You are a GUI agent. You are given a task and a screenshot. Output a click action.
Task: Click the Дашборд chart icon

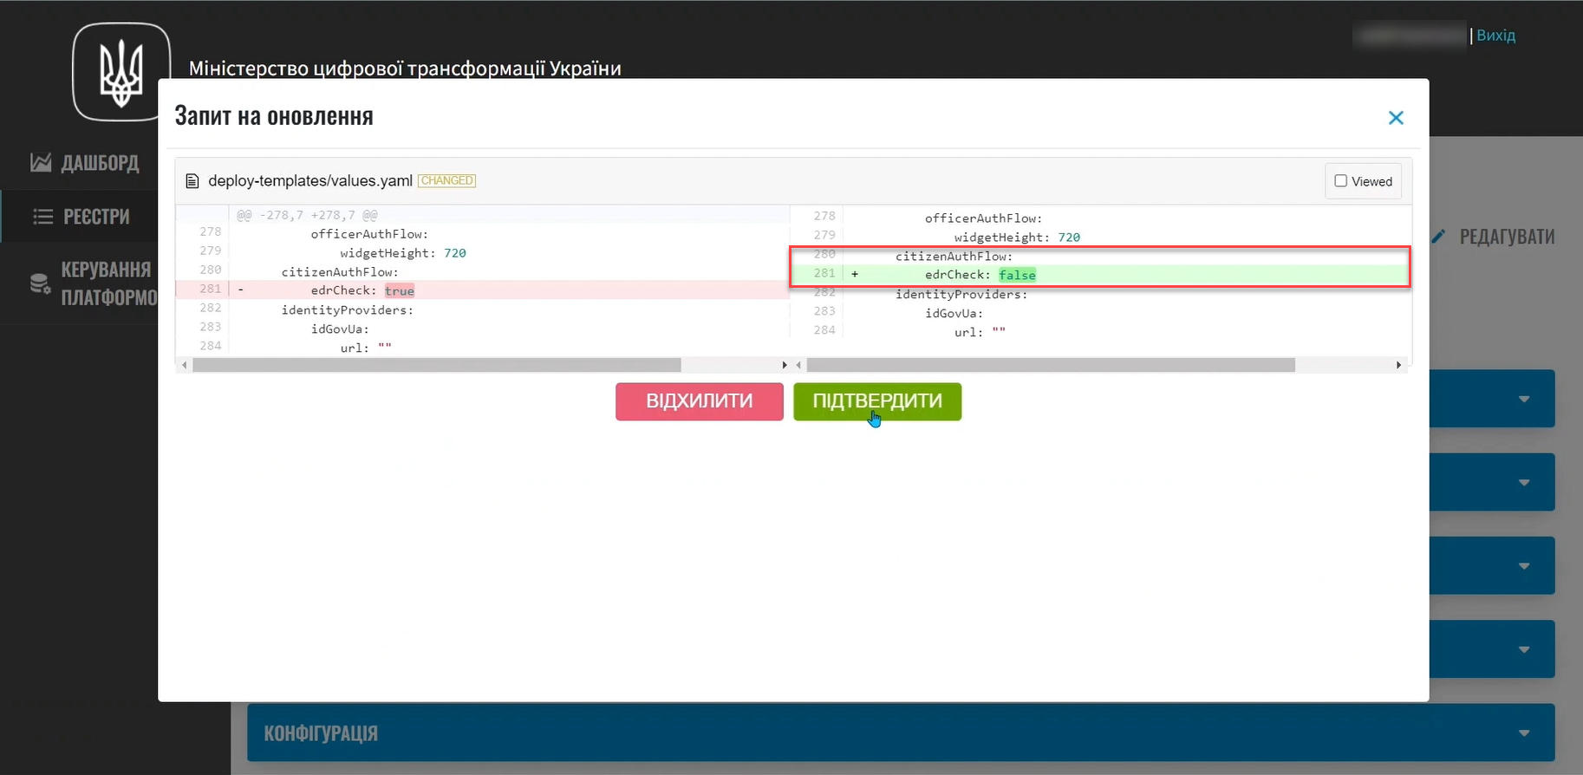pyautogui.click(x=41, y=162)
